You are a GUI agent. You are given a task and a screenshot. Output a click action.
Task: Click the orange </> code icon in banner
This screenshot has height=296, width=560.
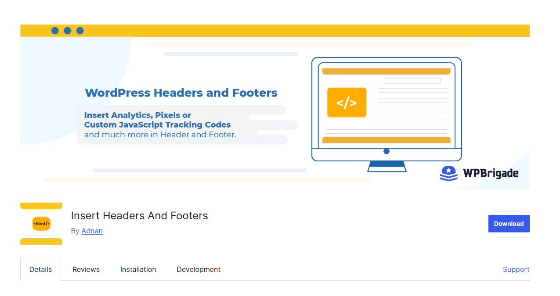pyautogui.click(x=347, y=102)
